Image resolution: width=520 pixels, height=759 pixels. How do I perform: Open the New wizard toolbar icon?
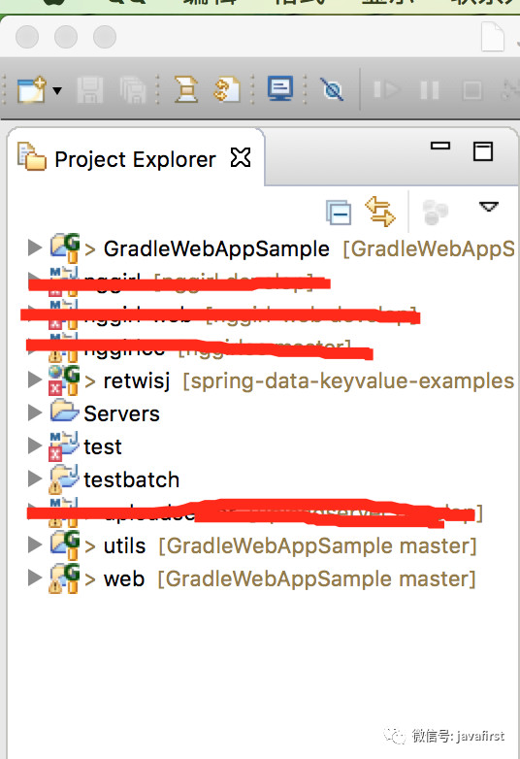pyautogui.click(x=31, y=89)
